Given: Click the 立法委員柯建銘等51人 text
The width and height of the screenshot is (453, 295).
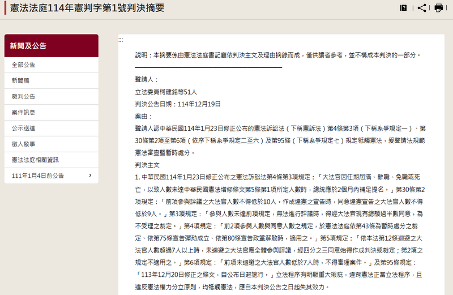Looking at the screenshot, I should coord(166,92).
